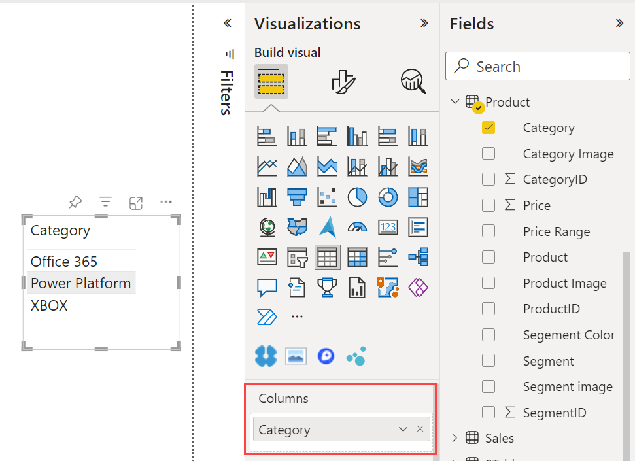The image size is (635, 461).
Task: Select the Office 365 table row
Action: pyautogui.click(x=81, y=262)
